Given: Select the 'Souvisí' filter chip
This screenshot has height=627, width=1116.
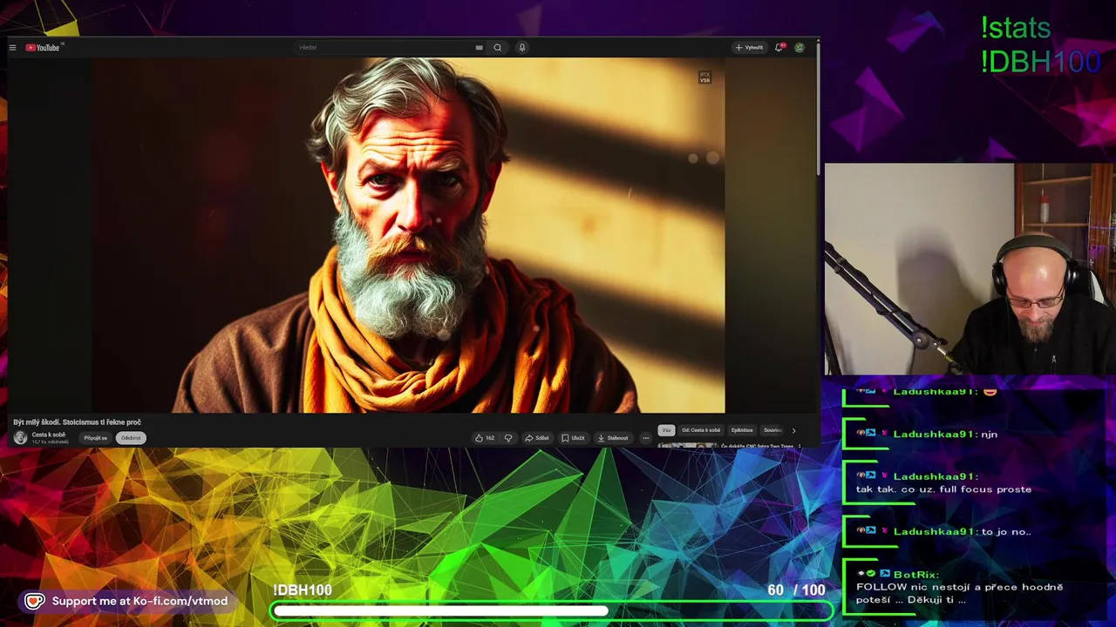Looking at the screenshot, I should pos(772,430).
